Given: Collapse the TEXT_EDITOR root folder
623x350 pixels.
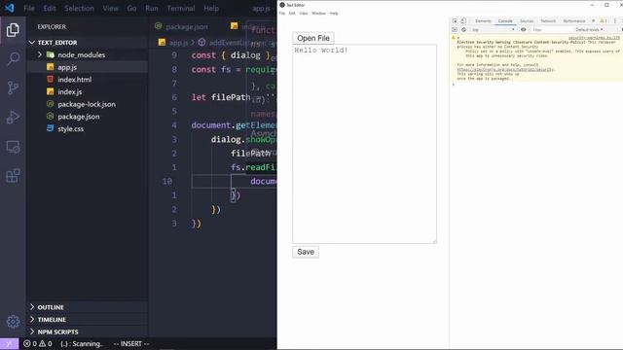Looking at the screenshot, I should [32, 43].
